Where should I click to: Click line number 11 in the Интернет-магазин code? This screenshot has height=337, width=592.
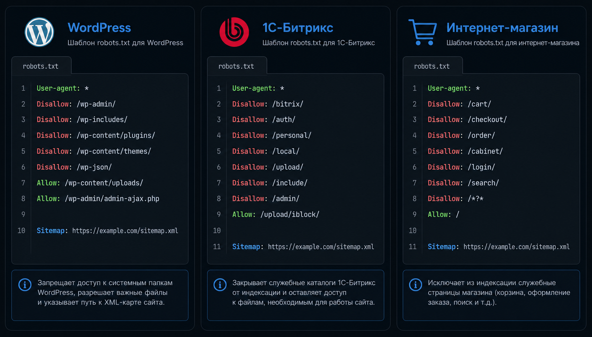(x=413, y=247)
